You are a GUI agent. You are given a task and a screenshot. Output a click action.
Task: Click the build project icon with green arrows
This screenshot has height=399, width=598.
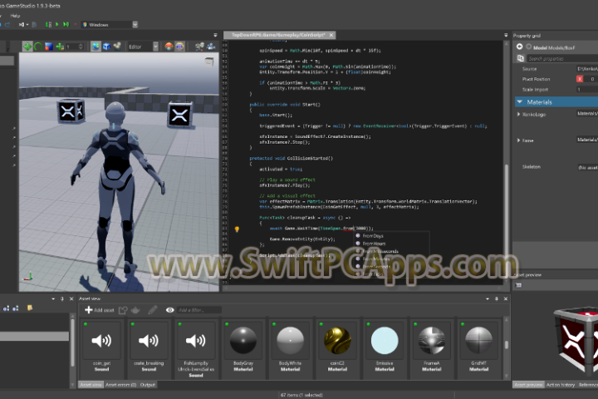(x=48, y=24)
